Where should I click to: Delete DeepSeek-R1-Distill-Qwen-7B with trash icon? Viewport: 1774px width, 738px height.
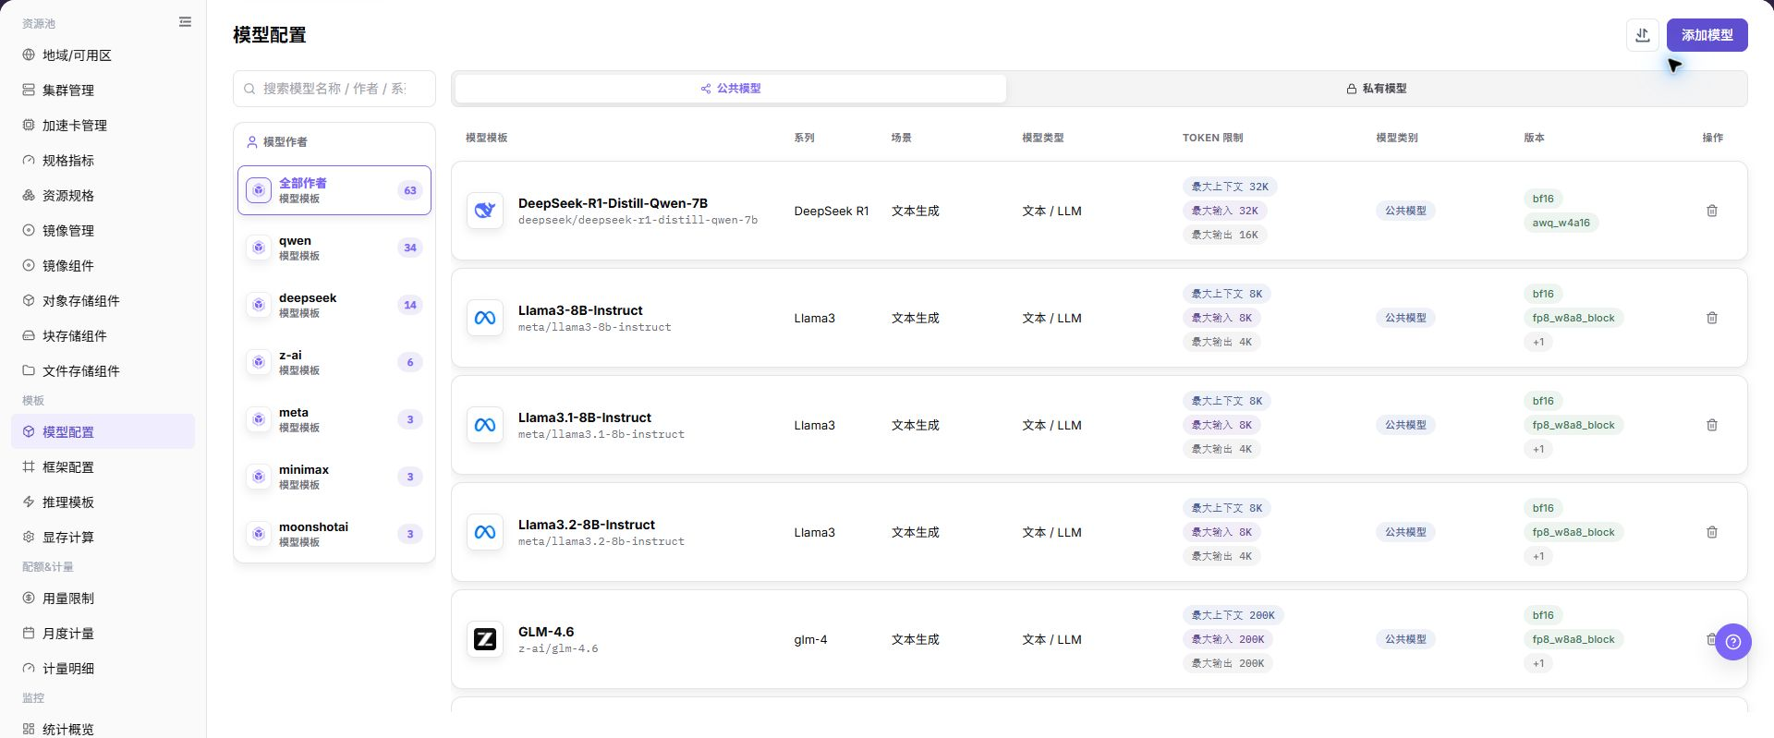tap(1712, 211)
